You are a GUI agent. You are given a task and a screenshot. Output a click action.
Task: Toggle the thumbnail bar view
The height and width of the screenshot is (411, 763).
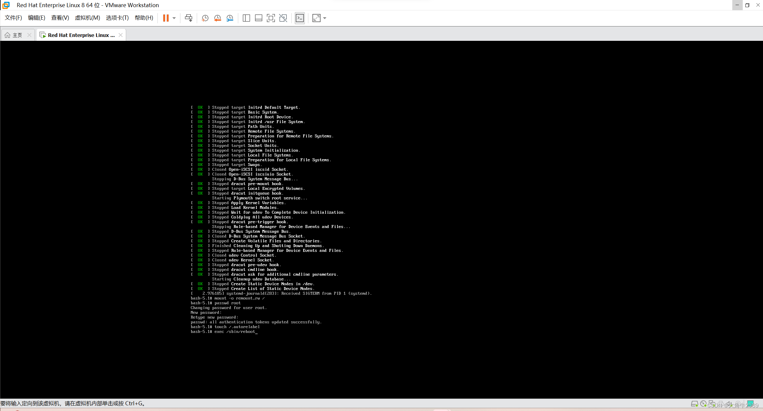point(259,18)
